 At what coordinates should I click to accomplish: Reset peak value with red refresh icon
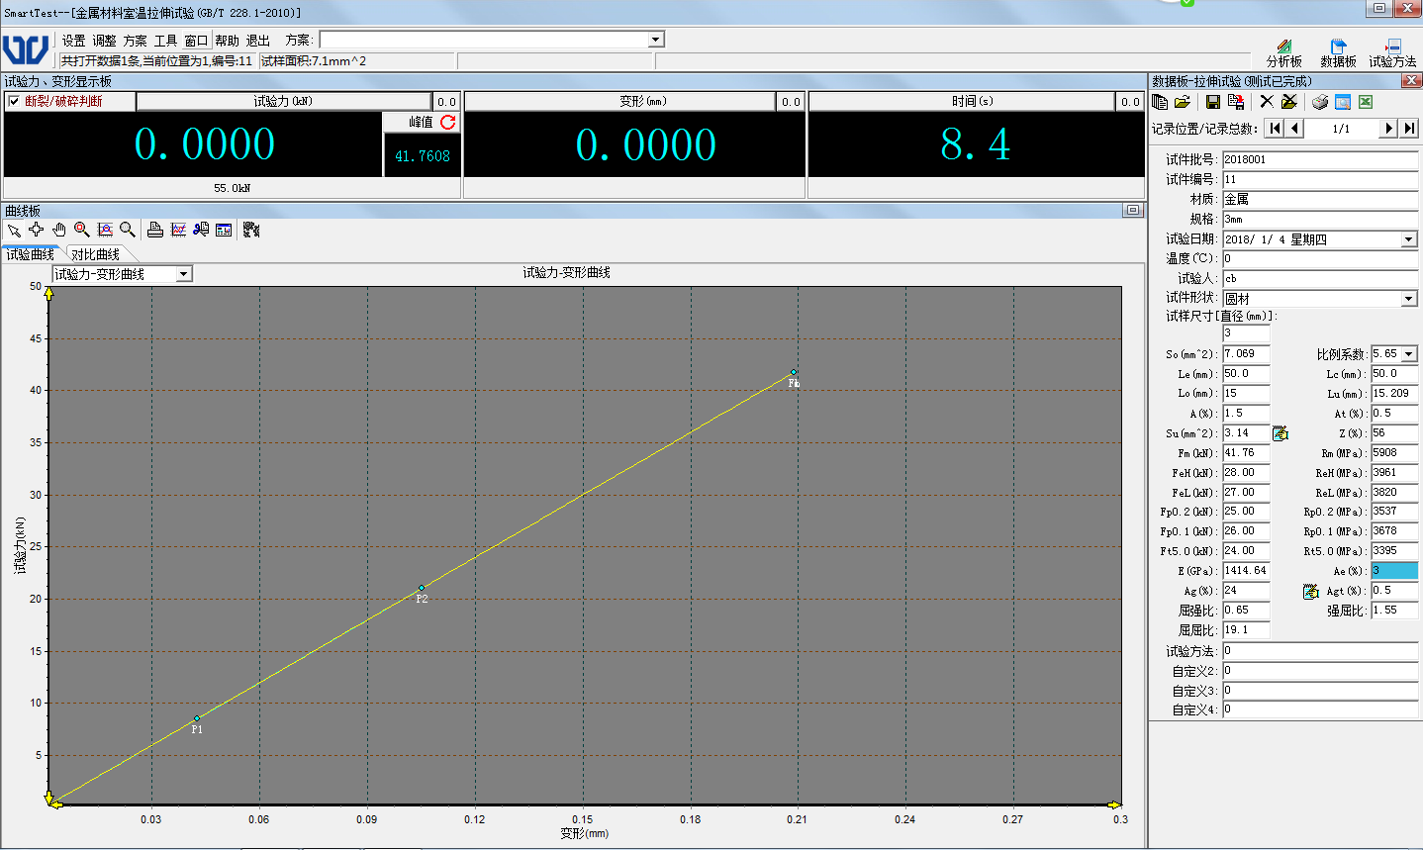[x=448, y=122]
